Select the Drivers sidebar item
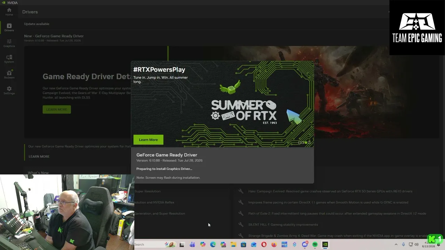This screenshot has width=445, height=250. (9, 27)
